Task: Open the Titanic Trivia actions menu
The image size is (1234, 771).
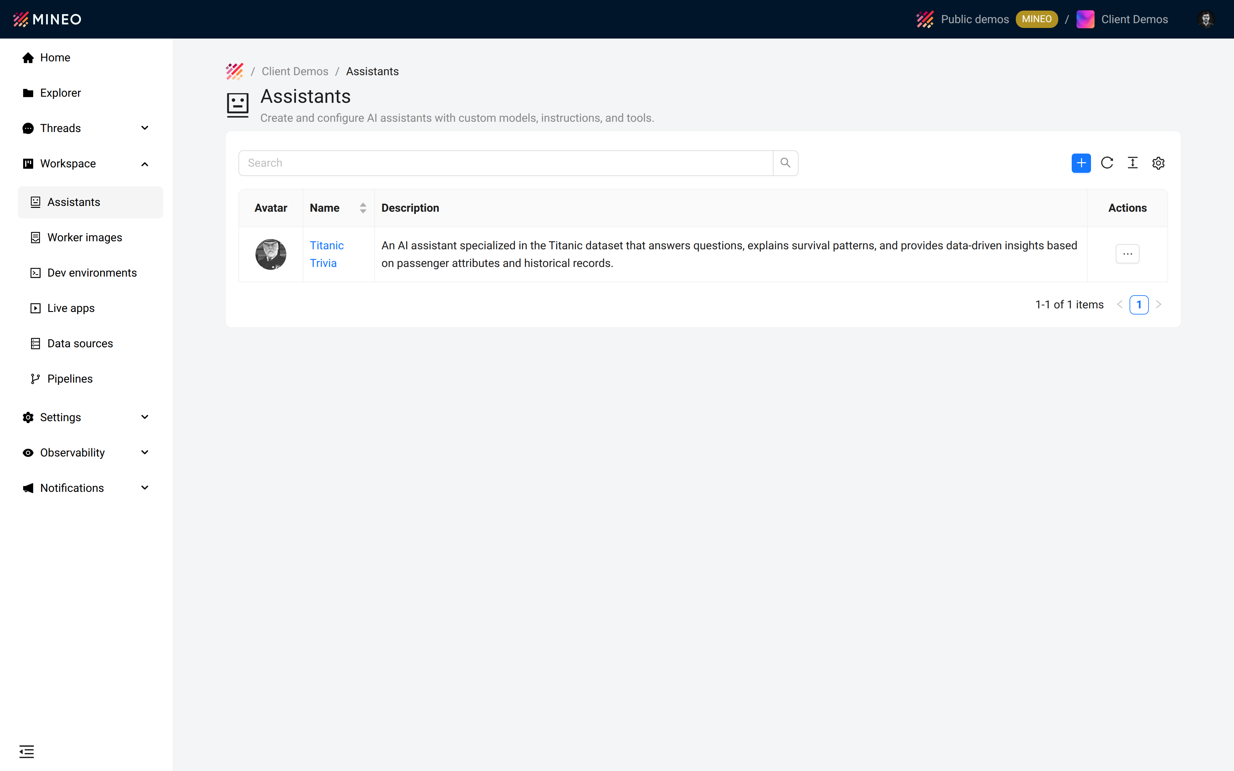Action: coord(1127,253)
